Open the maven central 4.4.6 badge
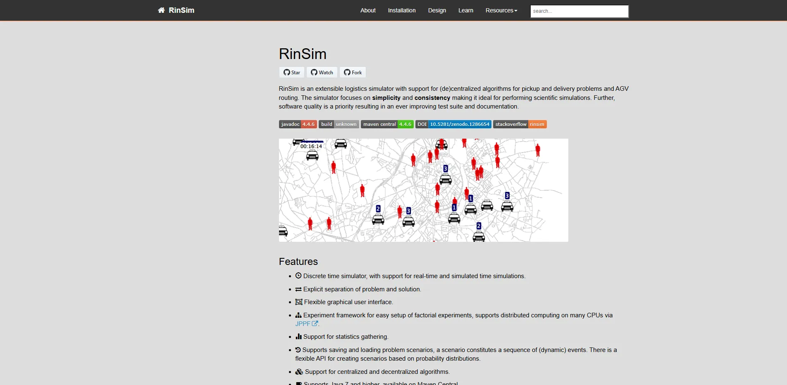The width and height of the screenshot is (787, 385). [x=387, y=124]
